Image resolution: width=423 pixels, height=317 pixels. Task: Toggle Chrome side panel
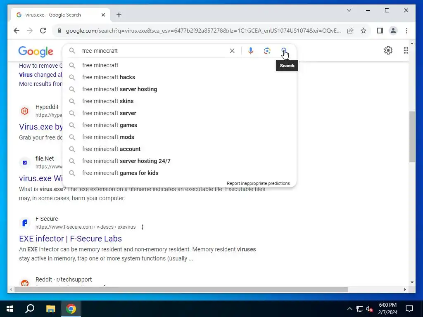(380, 31)
